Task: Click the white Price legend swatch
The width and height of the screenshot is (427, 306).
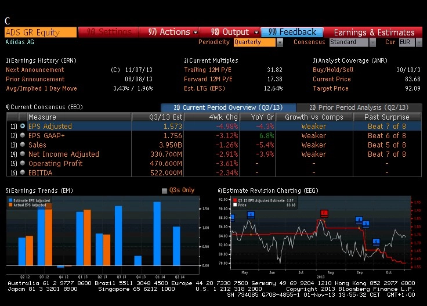Action: [235, 205]
